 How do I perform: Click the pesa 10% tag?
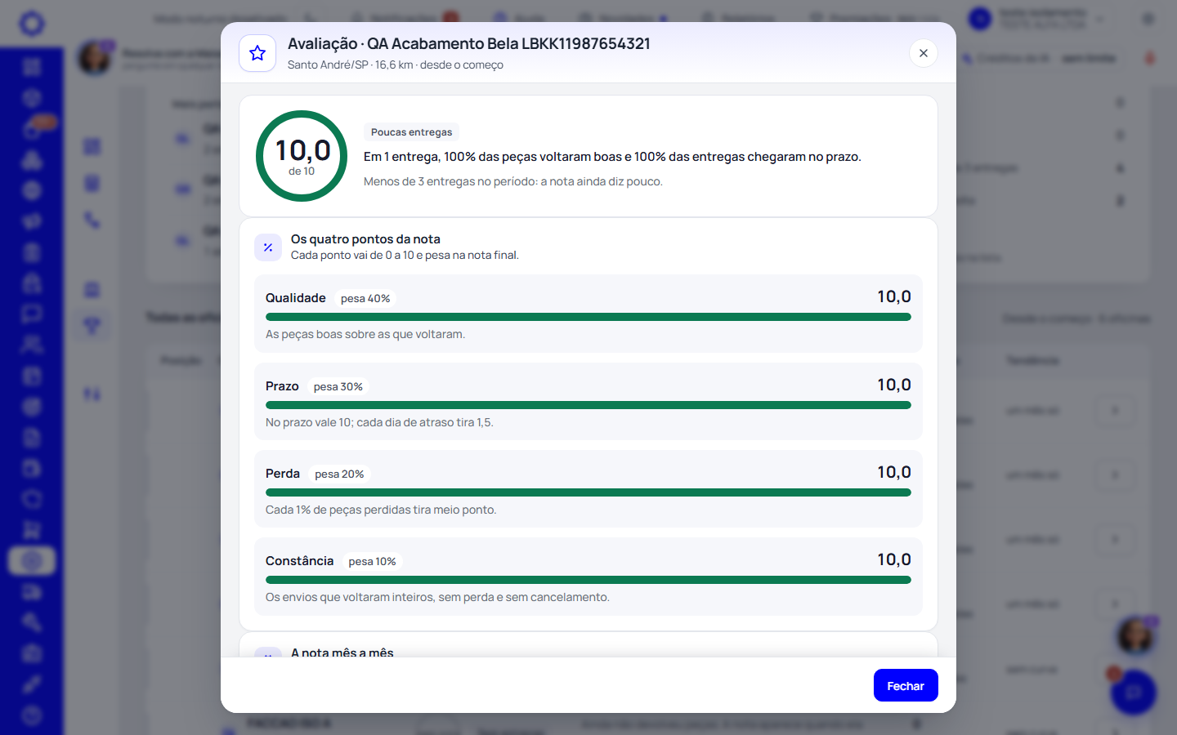[x=372, y=562]
